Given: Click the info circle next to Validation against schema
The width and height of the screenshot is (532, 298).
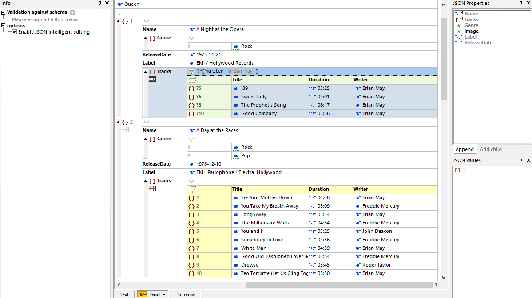Looking at the screenshot, I should click(x=71, y=12).
